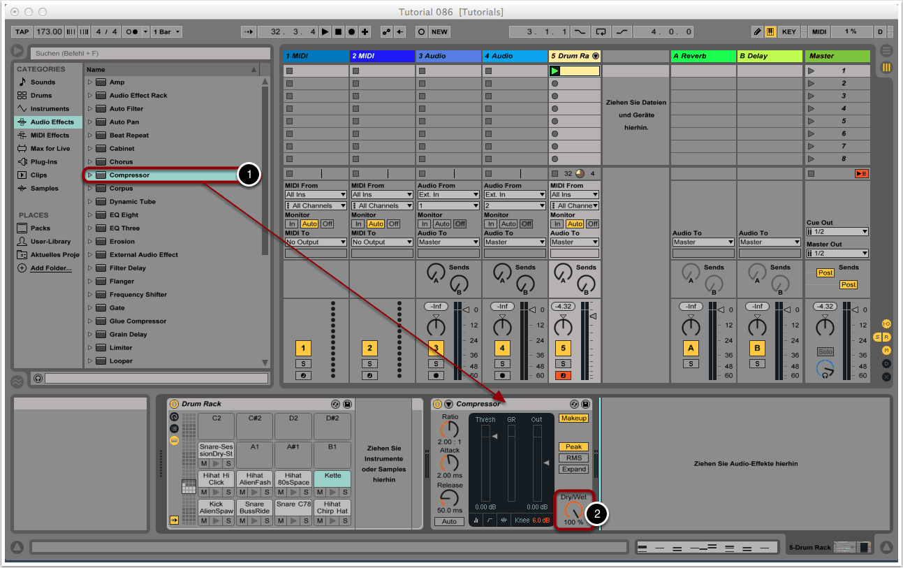Click the Drum Rack hot-swap icon
The image size is (903, 568).
[x=335, y=404]
